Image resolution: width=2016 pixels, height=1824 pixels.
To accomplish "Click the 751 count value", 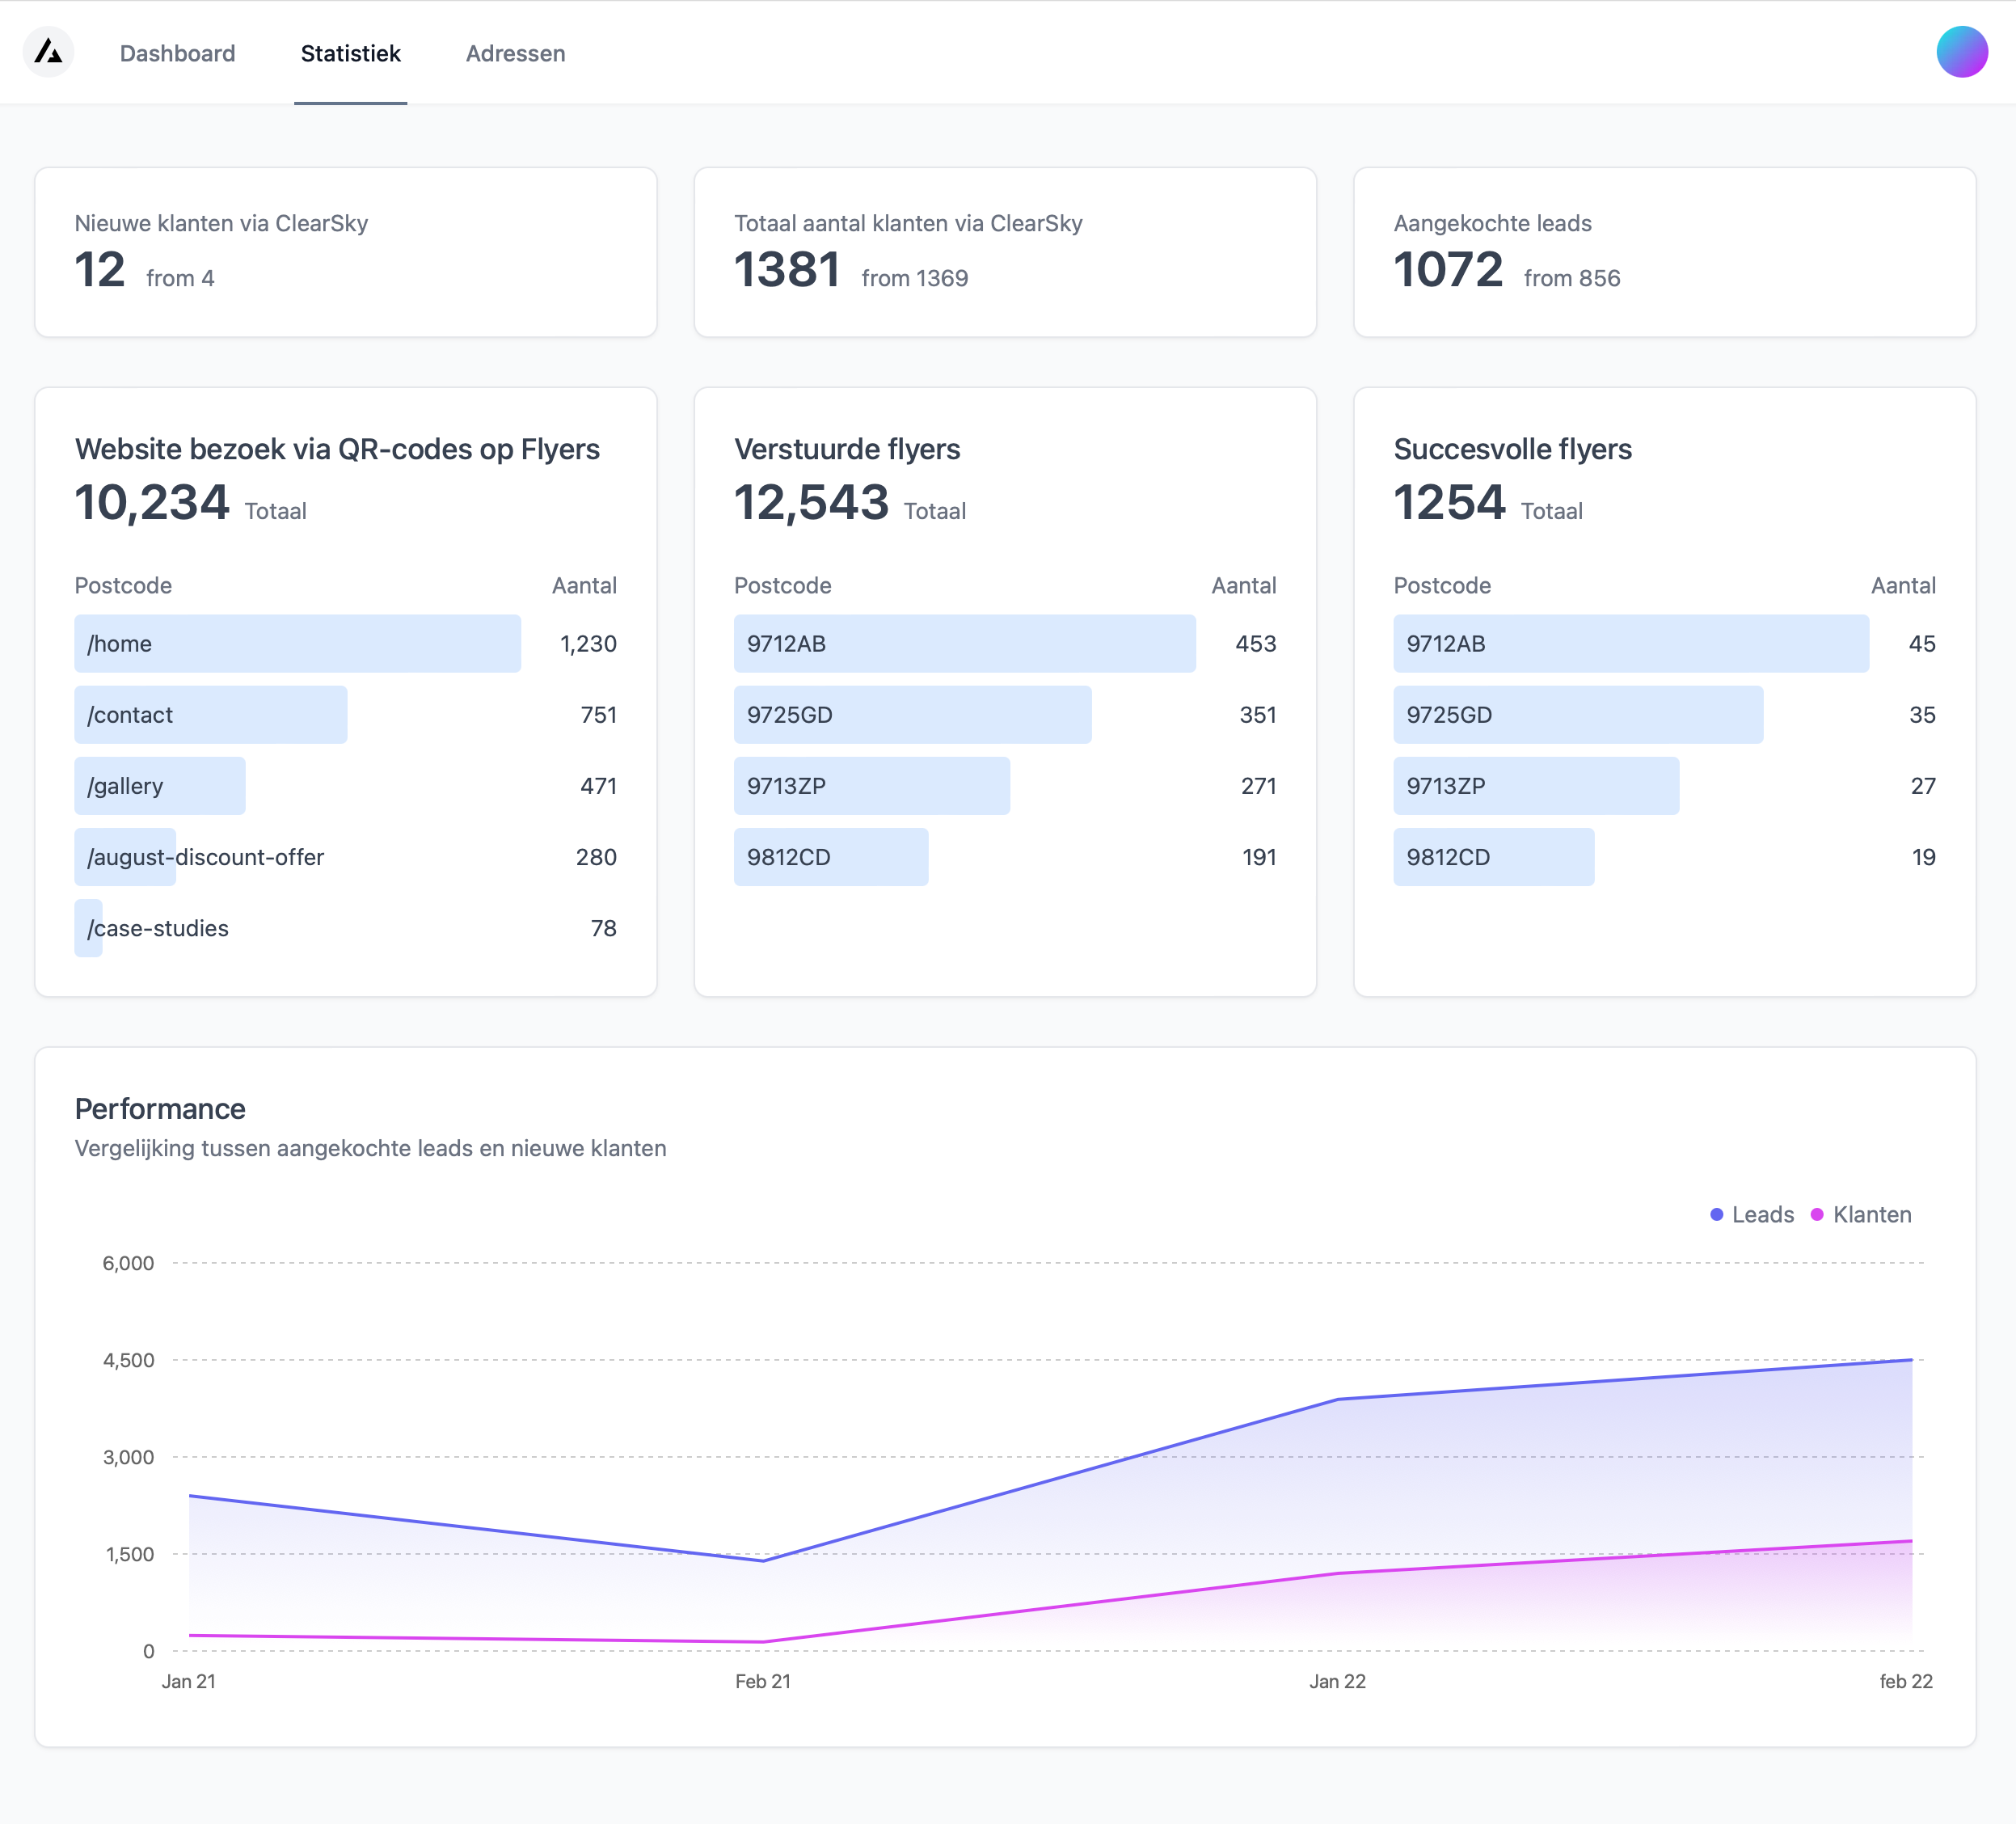I will (598, 714).
